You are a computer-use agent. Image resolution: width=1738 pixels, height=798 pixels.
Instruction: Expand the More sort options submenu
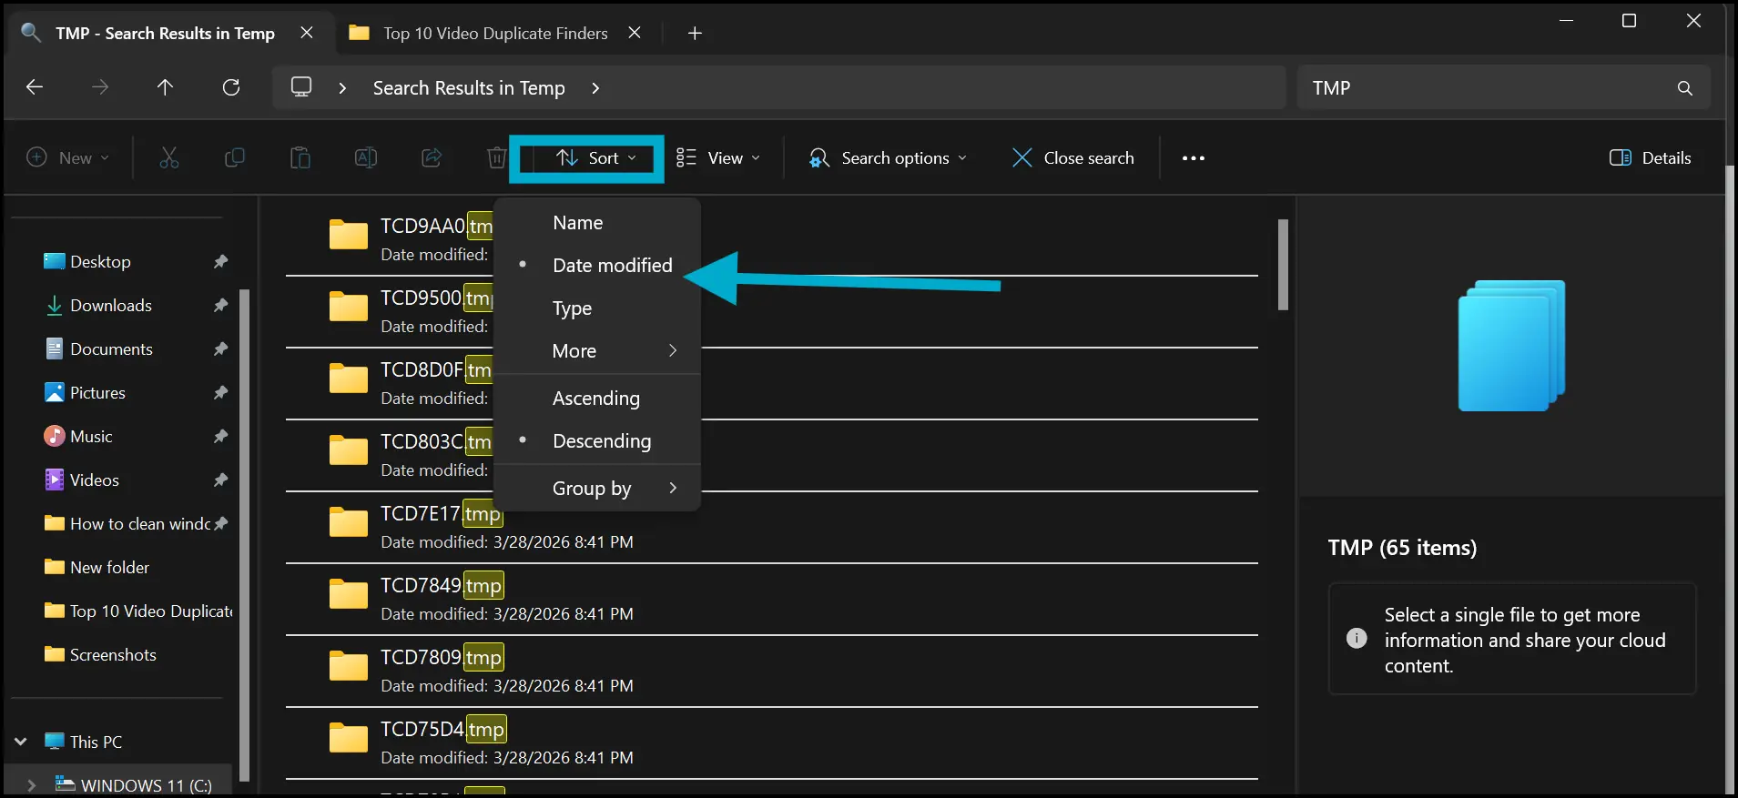(x=597, y=351)
